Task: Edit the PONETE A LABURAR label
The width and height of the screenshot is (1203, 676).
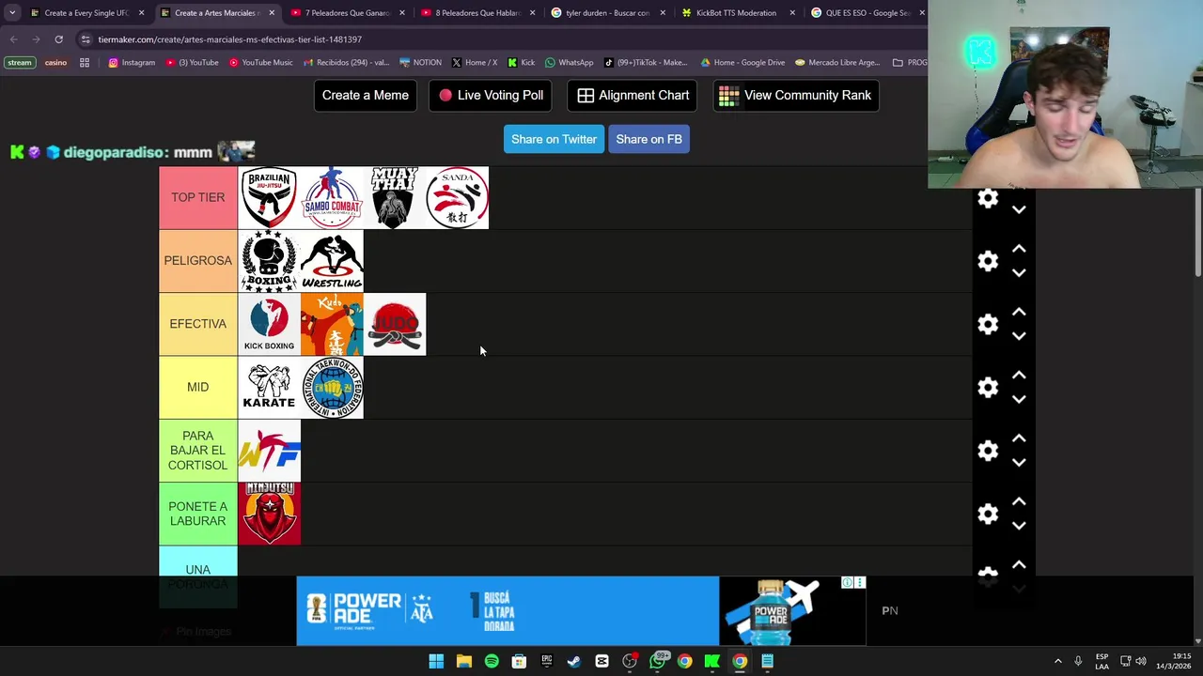Action: (x=197, y=514)
